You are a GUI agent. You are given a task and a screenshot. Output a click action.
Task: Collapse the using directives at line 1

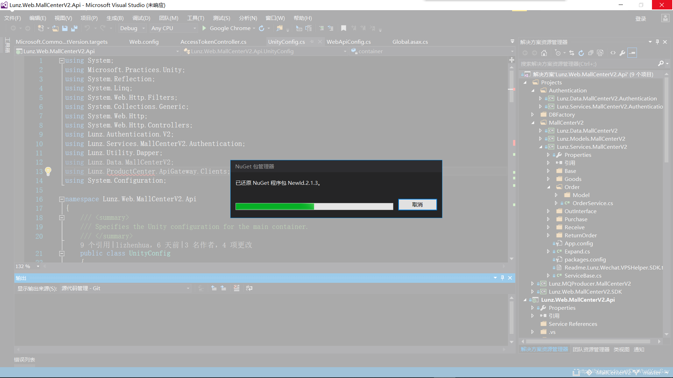(x=62, y=61)
